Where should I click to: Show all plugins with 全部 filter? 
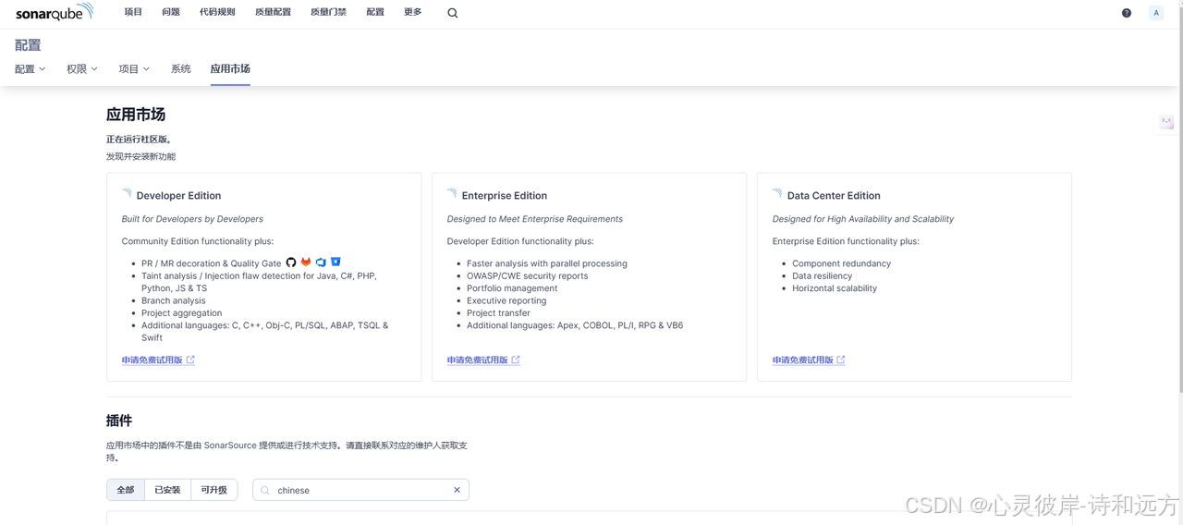pyautogui.click(x=126, y=490)
